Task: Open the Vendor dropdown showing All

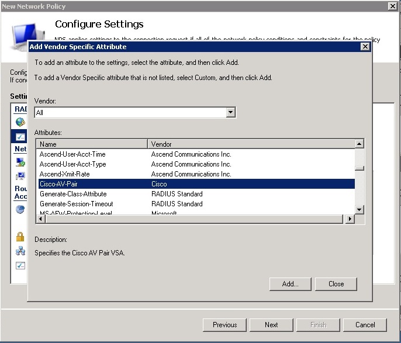Action: point(230,112)
